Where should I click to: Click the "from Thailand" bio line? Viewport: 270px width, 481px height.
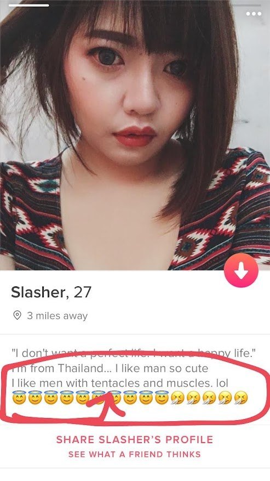coord(110,368)
